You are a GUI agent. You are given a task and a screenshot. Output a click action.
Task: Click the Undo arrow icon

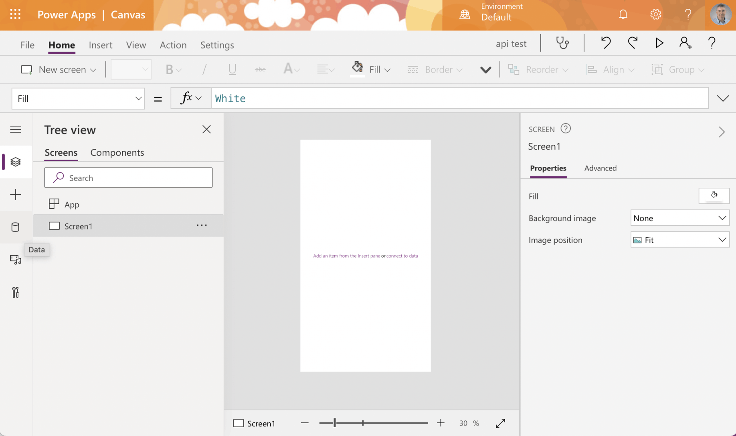coord(606,43)
